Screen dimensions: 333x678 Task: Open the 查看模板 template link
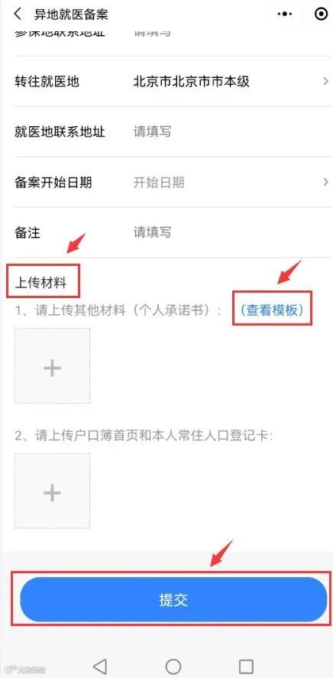tap(272, 310)
